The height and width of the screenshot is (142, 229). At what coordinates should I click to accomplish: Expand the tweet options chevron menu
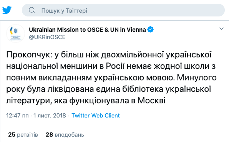click(x=221, y=29)
